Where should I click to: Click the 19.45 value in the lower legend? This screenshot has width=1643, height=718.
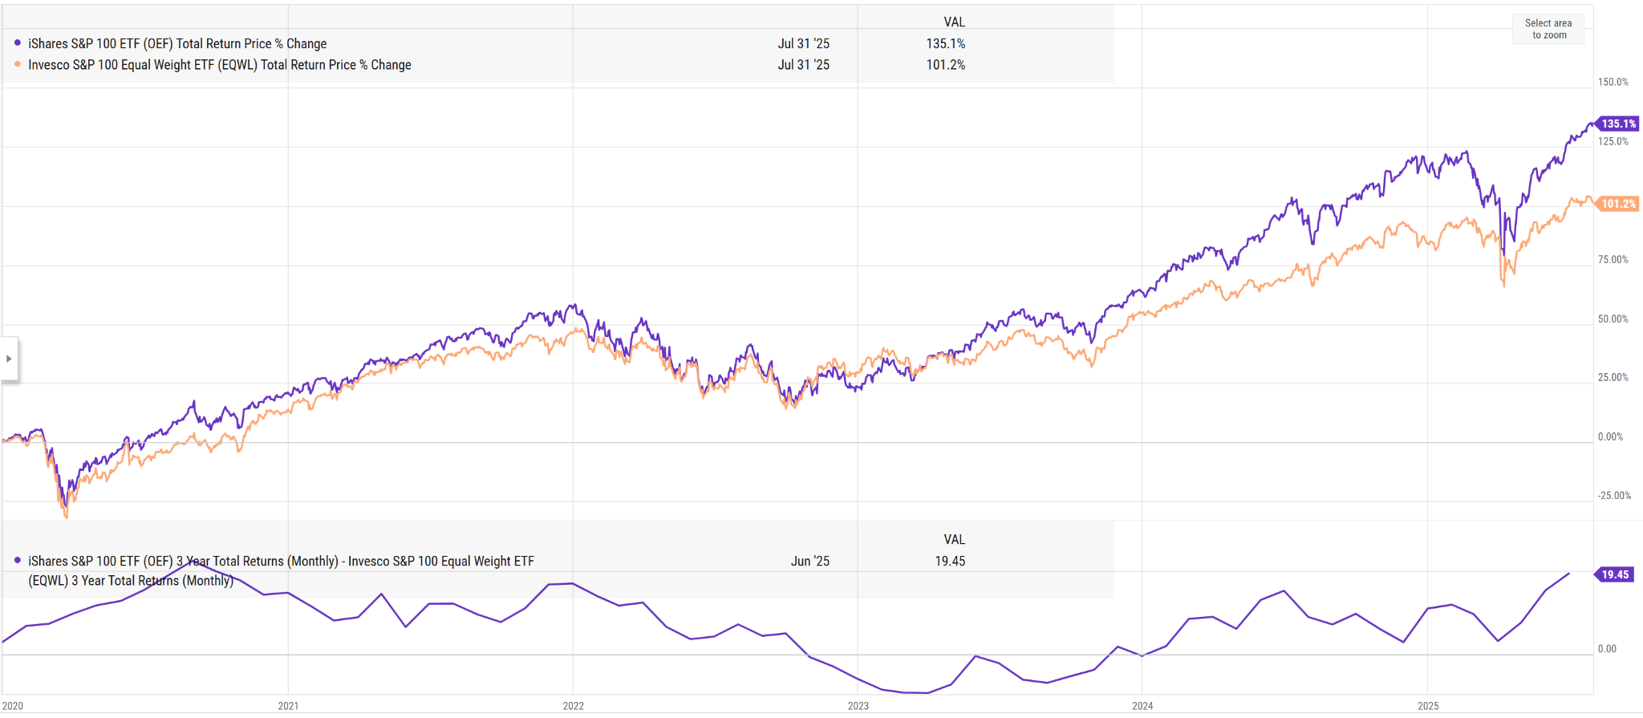point(950,561)
